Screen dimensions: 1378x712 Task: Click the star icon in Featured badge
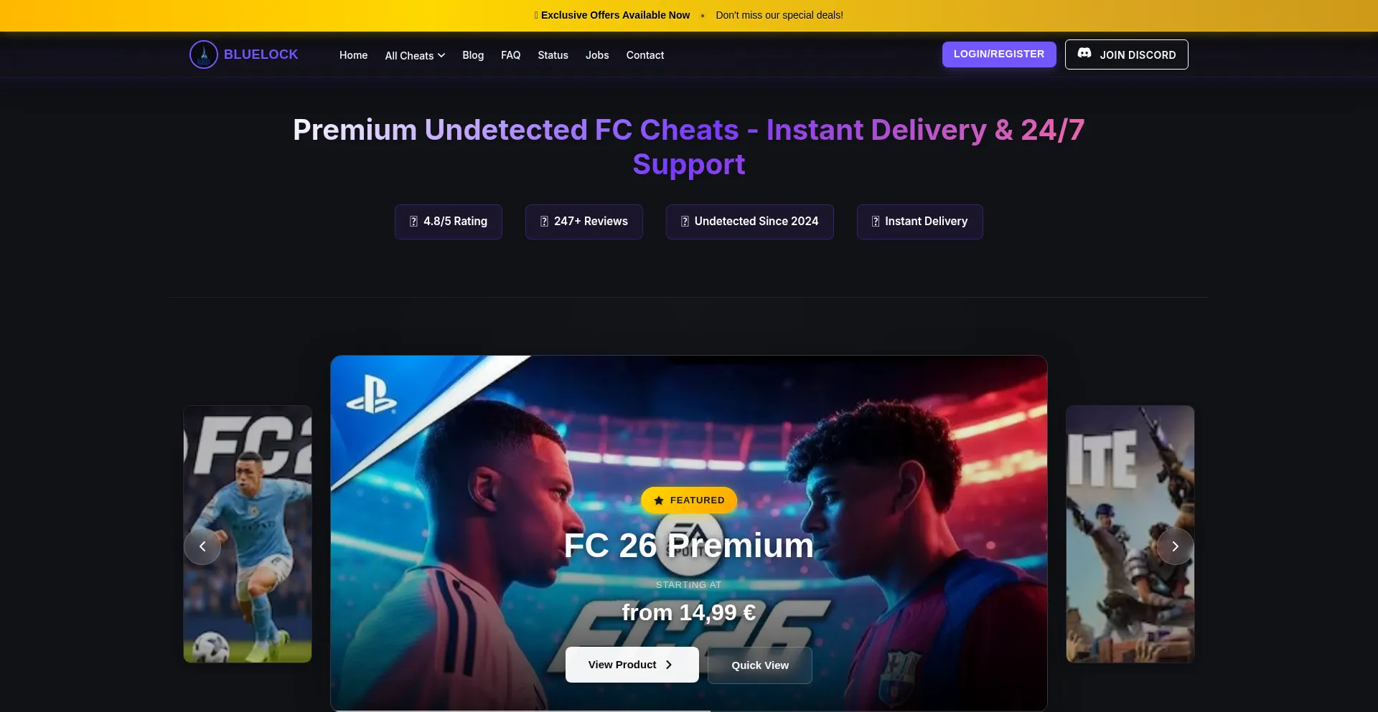pos(659,500)
